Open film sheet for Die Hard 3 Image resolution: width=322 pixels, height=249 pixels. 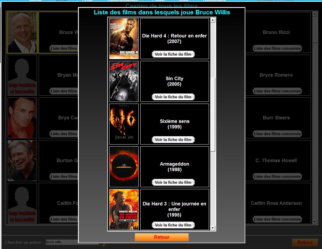(x=173, y=225)
